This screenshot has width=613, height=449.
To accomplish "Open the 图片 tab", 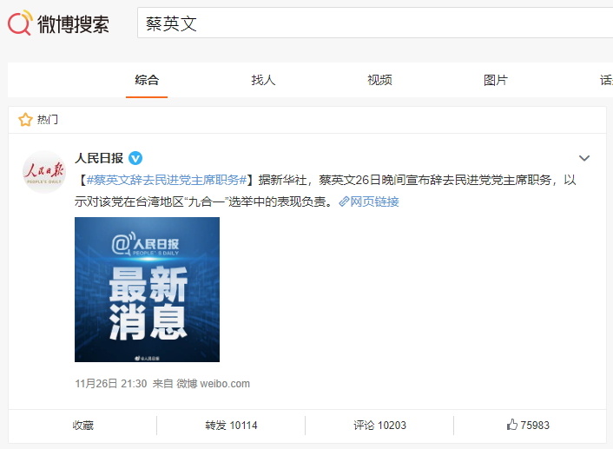I will [496, 80].
